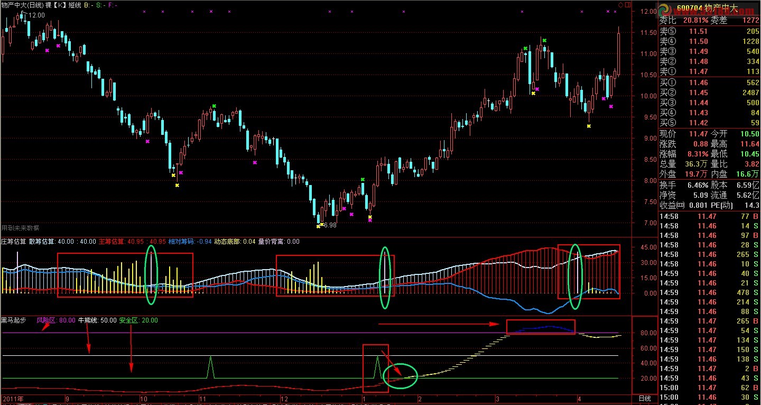Click the 黑马起步 indicator label

click(14, 320)
